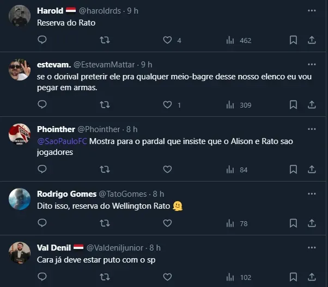Open the @EstevamMattar handle link
The image size is (328, 287).
[x=105, y=65]
